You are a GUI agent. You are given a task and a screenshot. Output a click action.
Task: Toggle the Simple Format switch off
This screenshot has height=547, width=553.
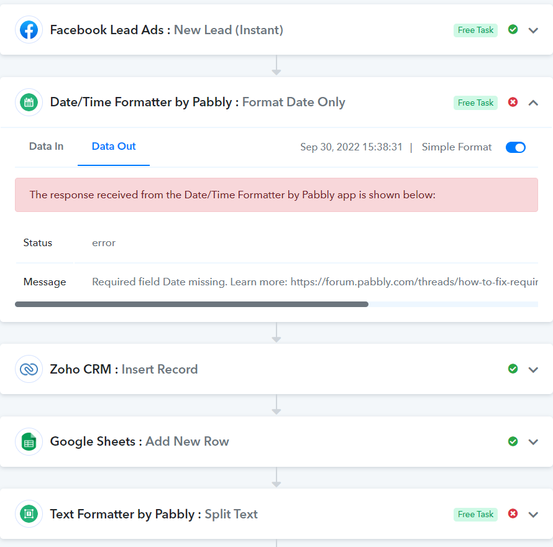(x=516, y=147)
